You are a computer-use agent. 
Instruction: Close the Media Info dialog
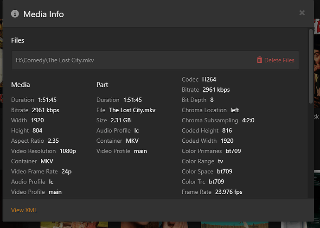pos(302,13)
